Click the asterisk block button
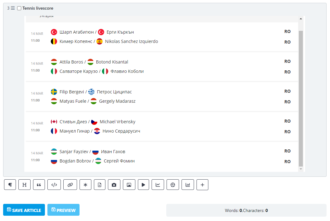This screenshot has width=330, height=221. coord(85,185)
